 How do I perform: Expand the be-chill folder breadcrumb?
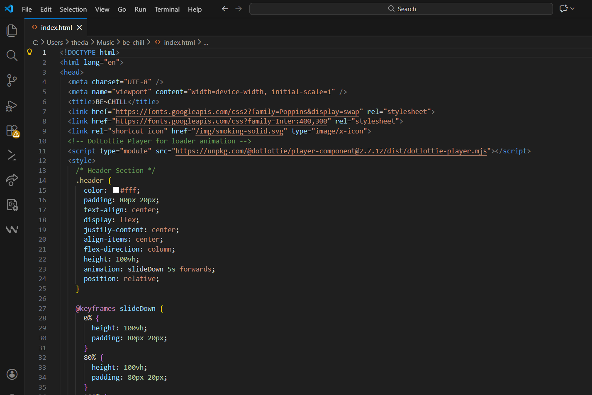click(x=133, y=42)
